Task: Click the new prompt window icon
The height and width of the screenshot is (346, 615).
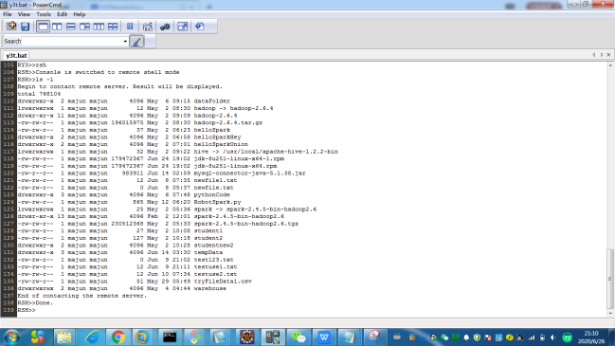Action: [11, 27]
